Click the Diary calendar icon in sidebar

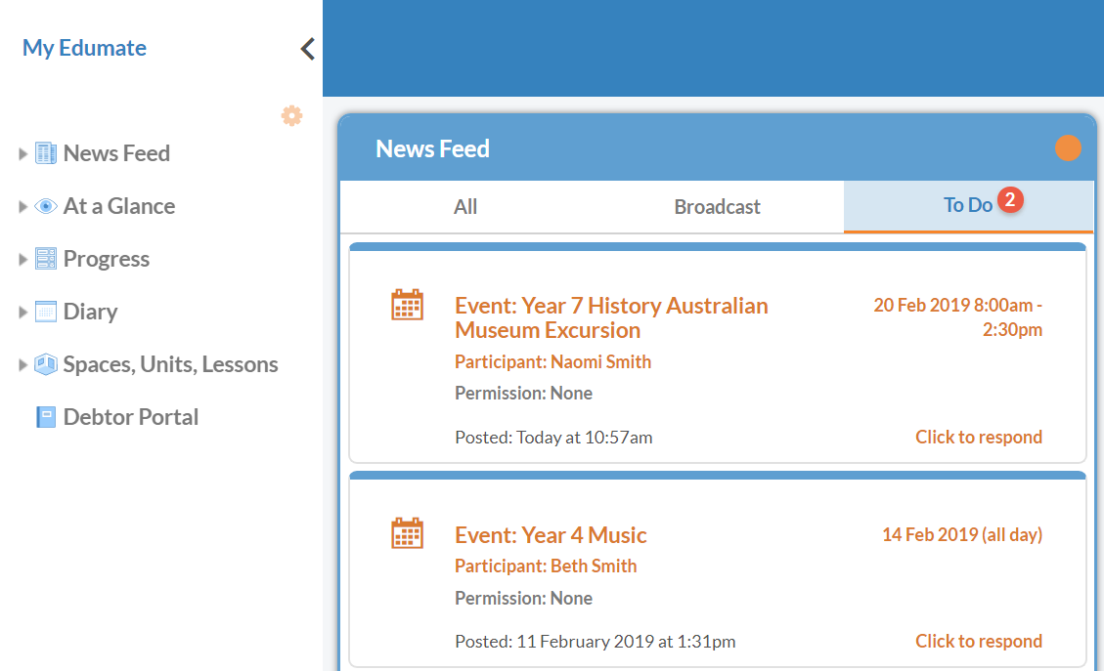[x=45, y=312]
